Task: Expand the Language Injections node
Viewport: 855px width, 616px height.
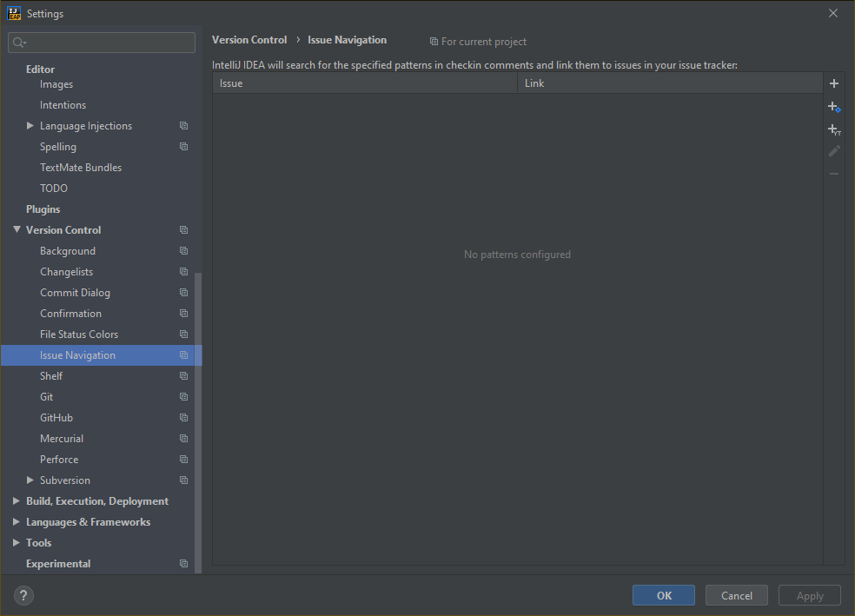Action: [x=30, y=126]
